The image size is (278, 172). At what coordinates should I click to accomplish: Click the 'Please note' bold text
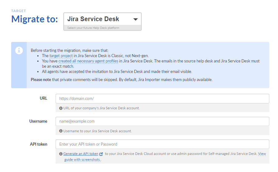pyautogui.click(x=41, y=80)
